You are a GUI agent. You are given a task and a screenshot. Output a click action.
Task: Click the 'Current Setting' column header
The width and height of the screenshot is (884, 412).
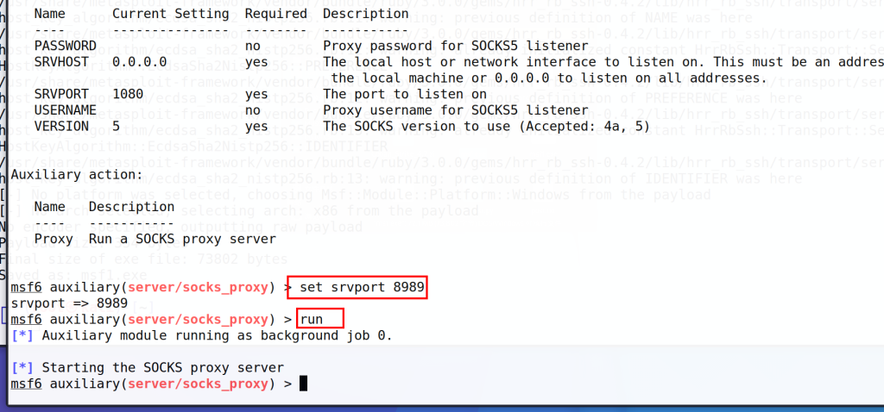pos(171,14)
